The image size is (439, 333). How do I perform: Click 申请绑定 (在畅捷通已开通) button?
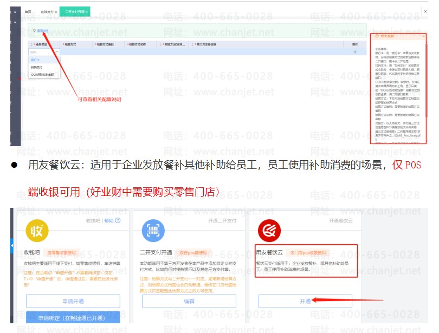pos(73,317)
